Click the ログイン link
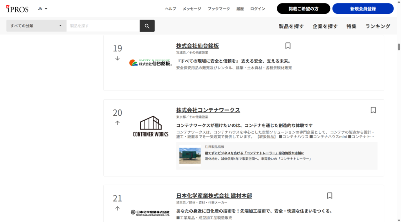The width and height of the screenshot is (401, 222). pyautogui.click(x=258, y=9)
